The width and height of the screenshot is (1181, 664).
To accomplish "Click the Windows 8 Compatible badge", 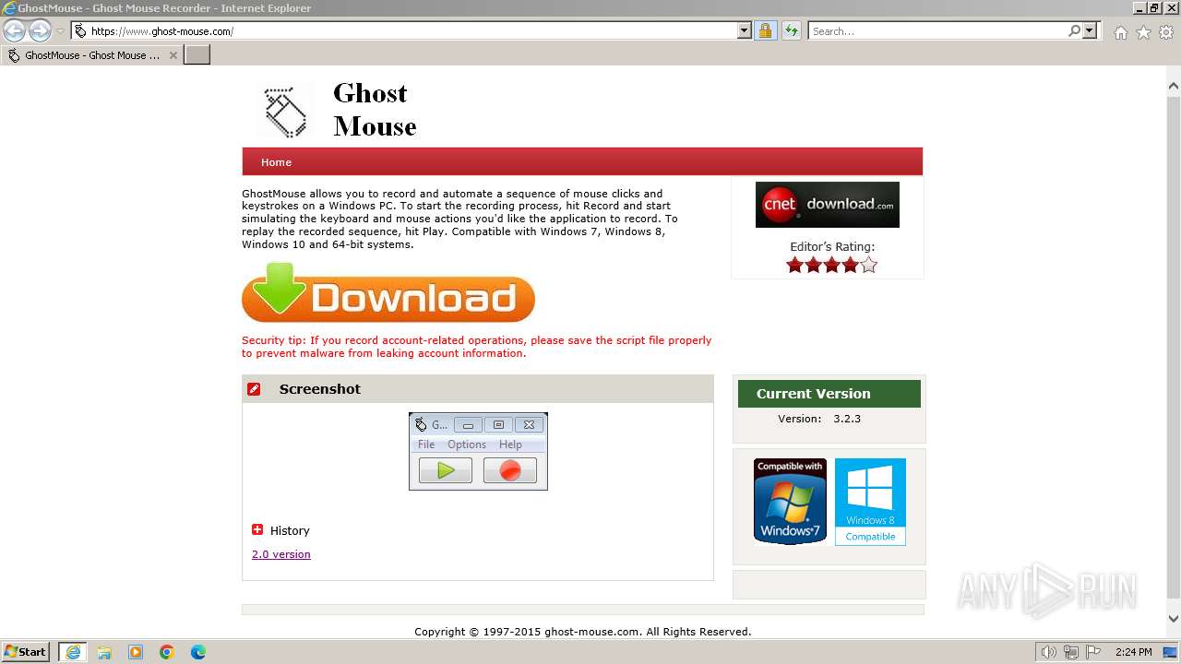I will coord(870,502).
